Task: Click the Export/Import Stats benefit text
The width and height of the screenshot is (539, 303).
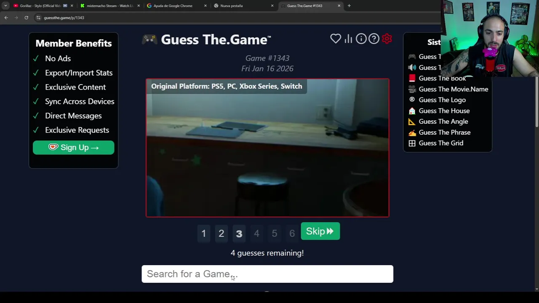Action: 79,73
